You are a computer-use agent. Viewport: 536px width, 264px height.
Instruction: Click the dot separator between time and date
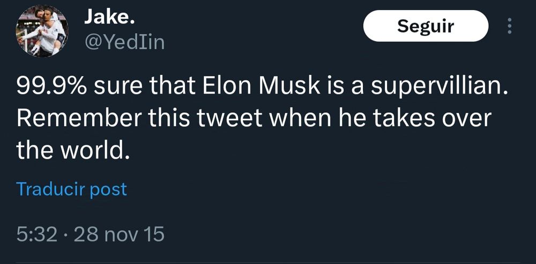coord(65,236)
